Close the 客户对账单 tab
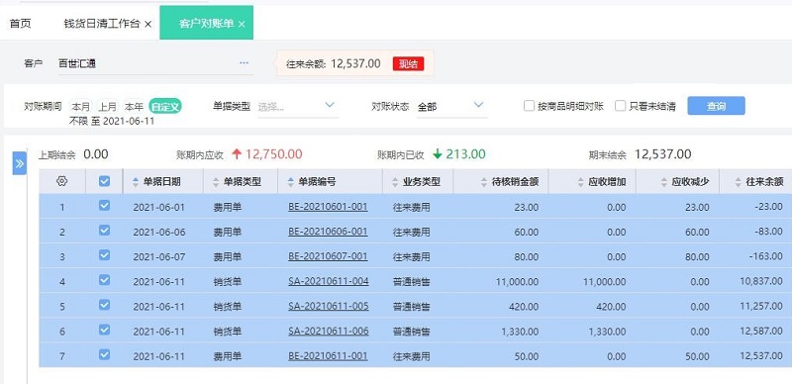Image resolution: width=792 pixels, height=384 pixels. tap(242, 24)
